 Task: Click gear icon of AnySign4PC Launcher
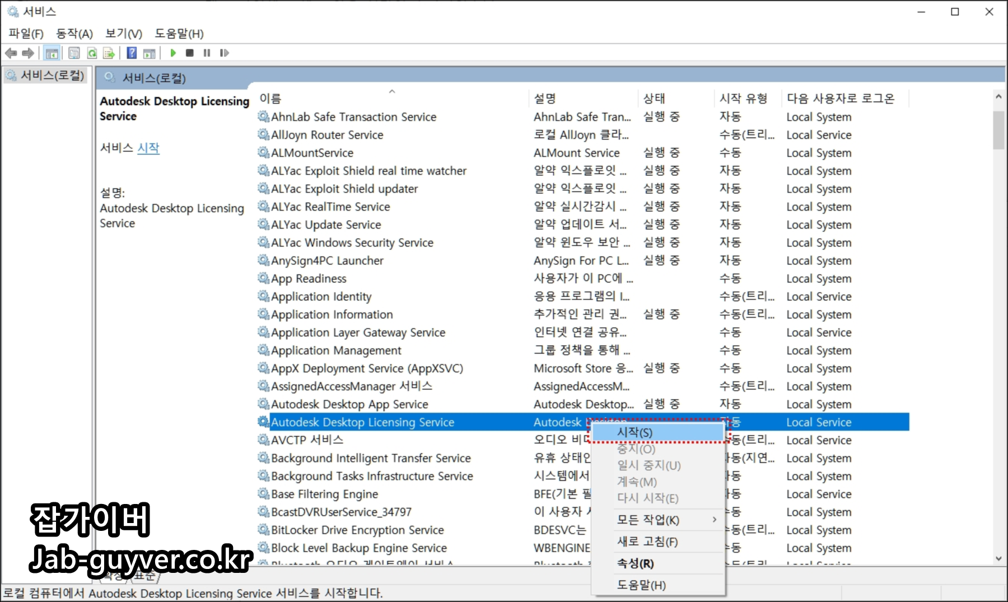264,260
